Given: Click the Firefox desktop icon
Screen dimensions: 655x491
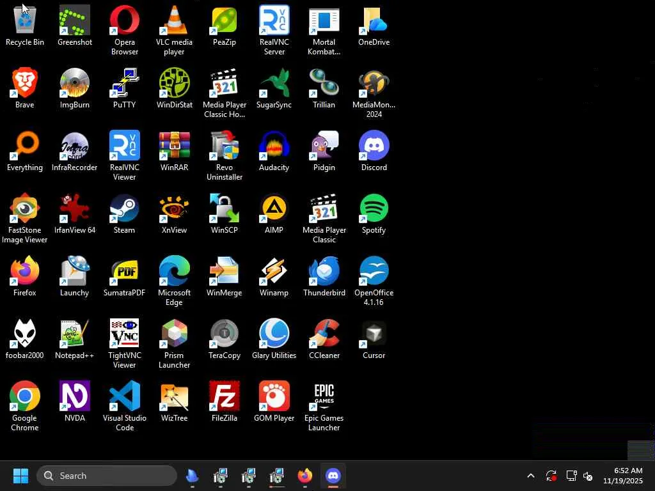Looking at the screenshot, I should (x=25, y=270).
